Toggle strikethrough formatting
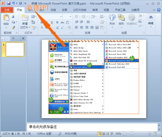 coord(62,22)
